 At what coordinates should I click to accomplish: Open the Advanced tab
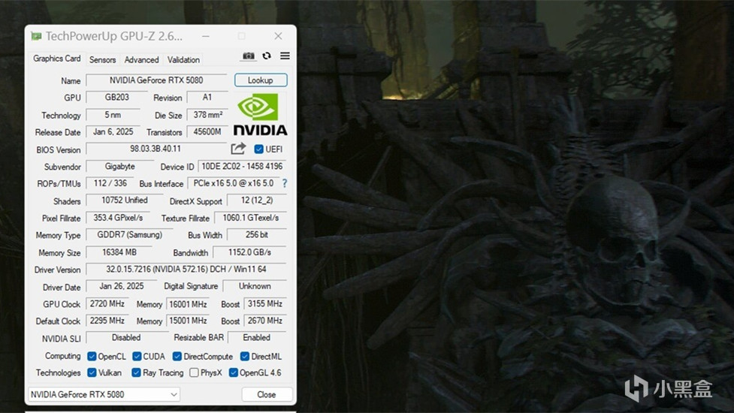[141, 60]
